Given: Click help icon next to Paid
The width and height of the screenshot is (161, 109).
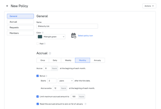Looking at the screenshot, I should click(x=45, y=44).
